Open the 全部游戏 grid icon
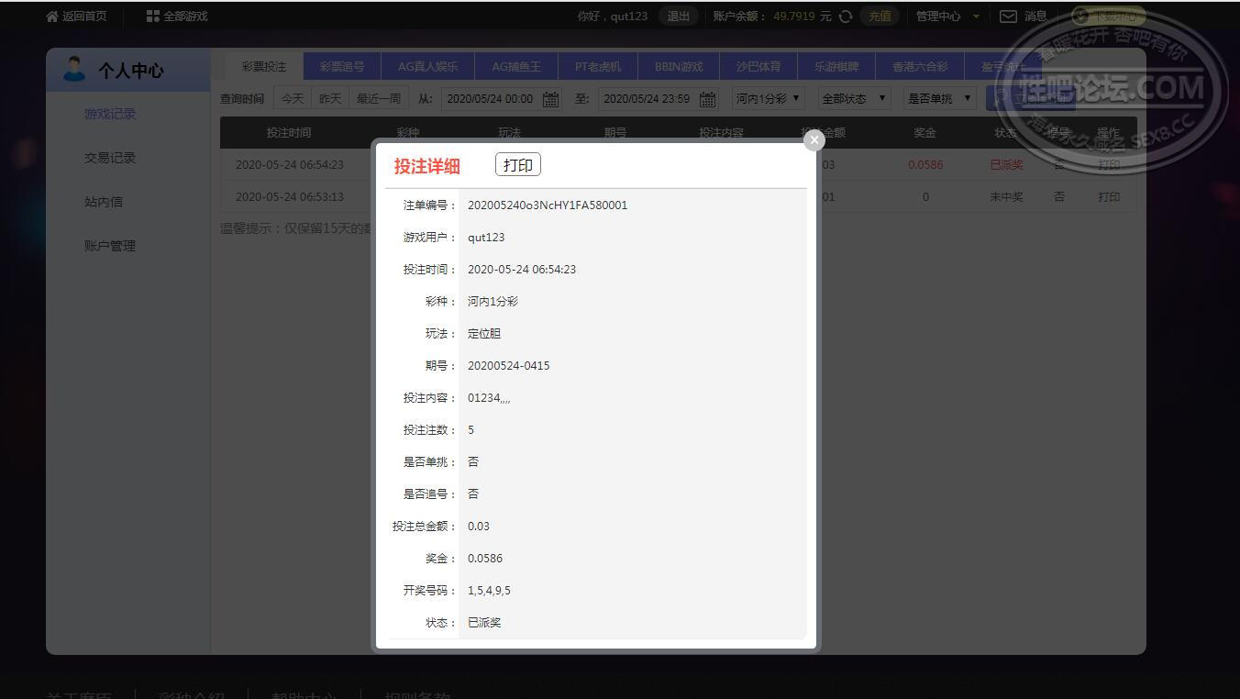The height and width of the screenshot is (699, 1240). click(153, 17)
